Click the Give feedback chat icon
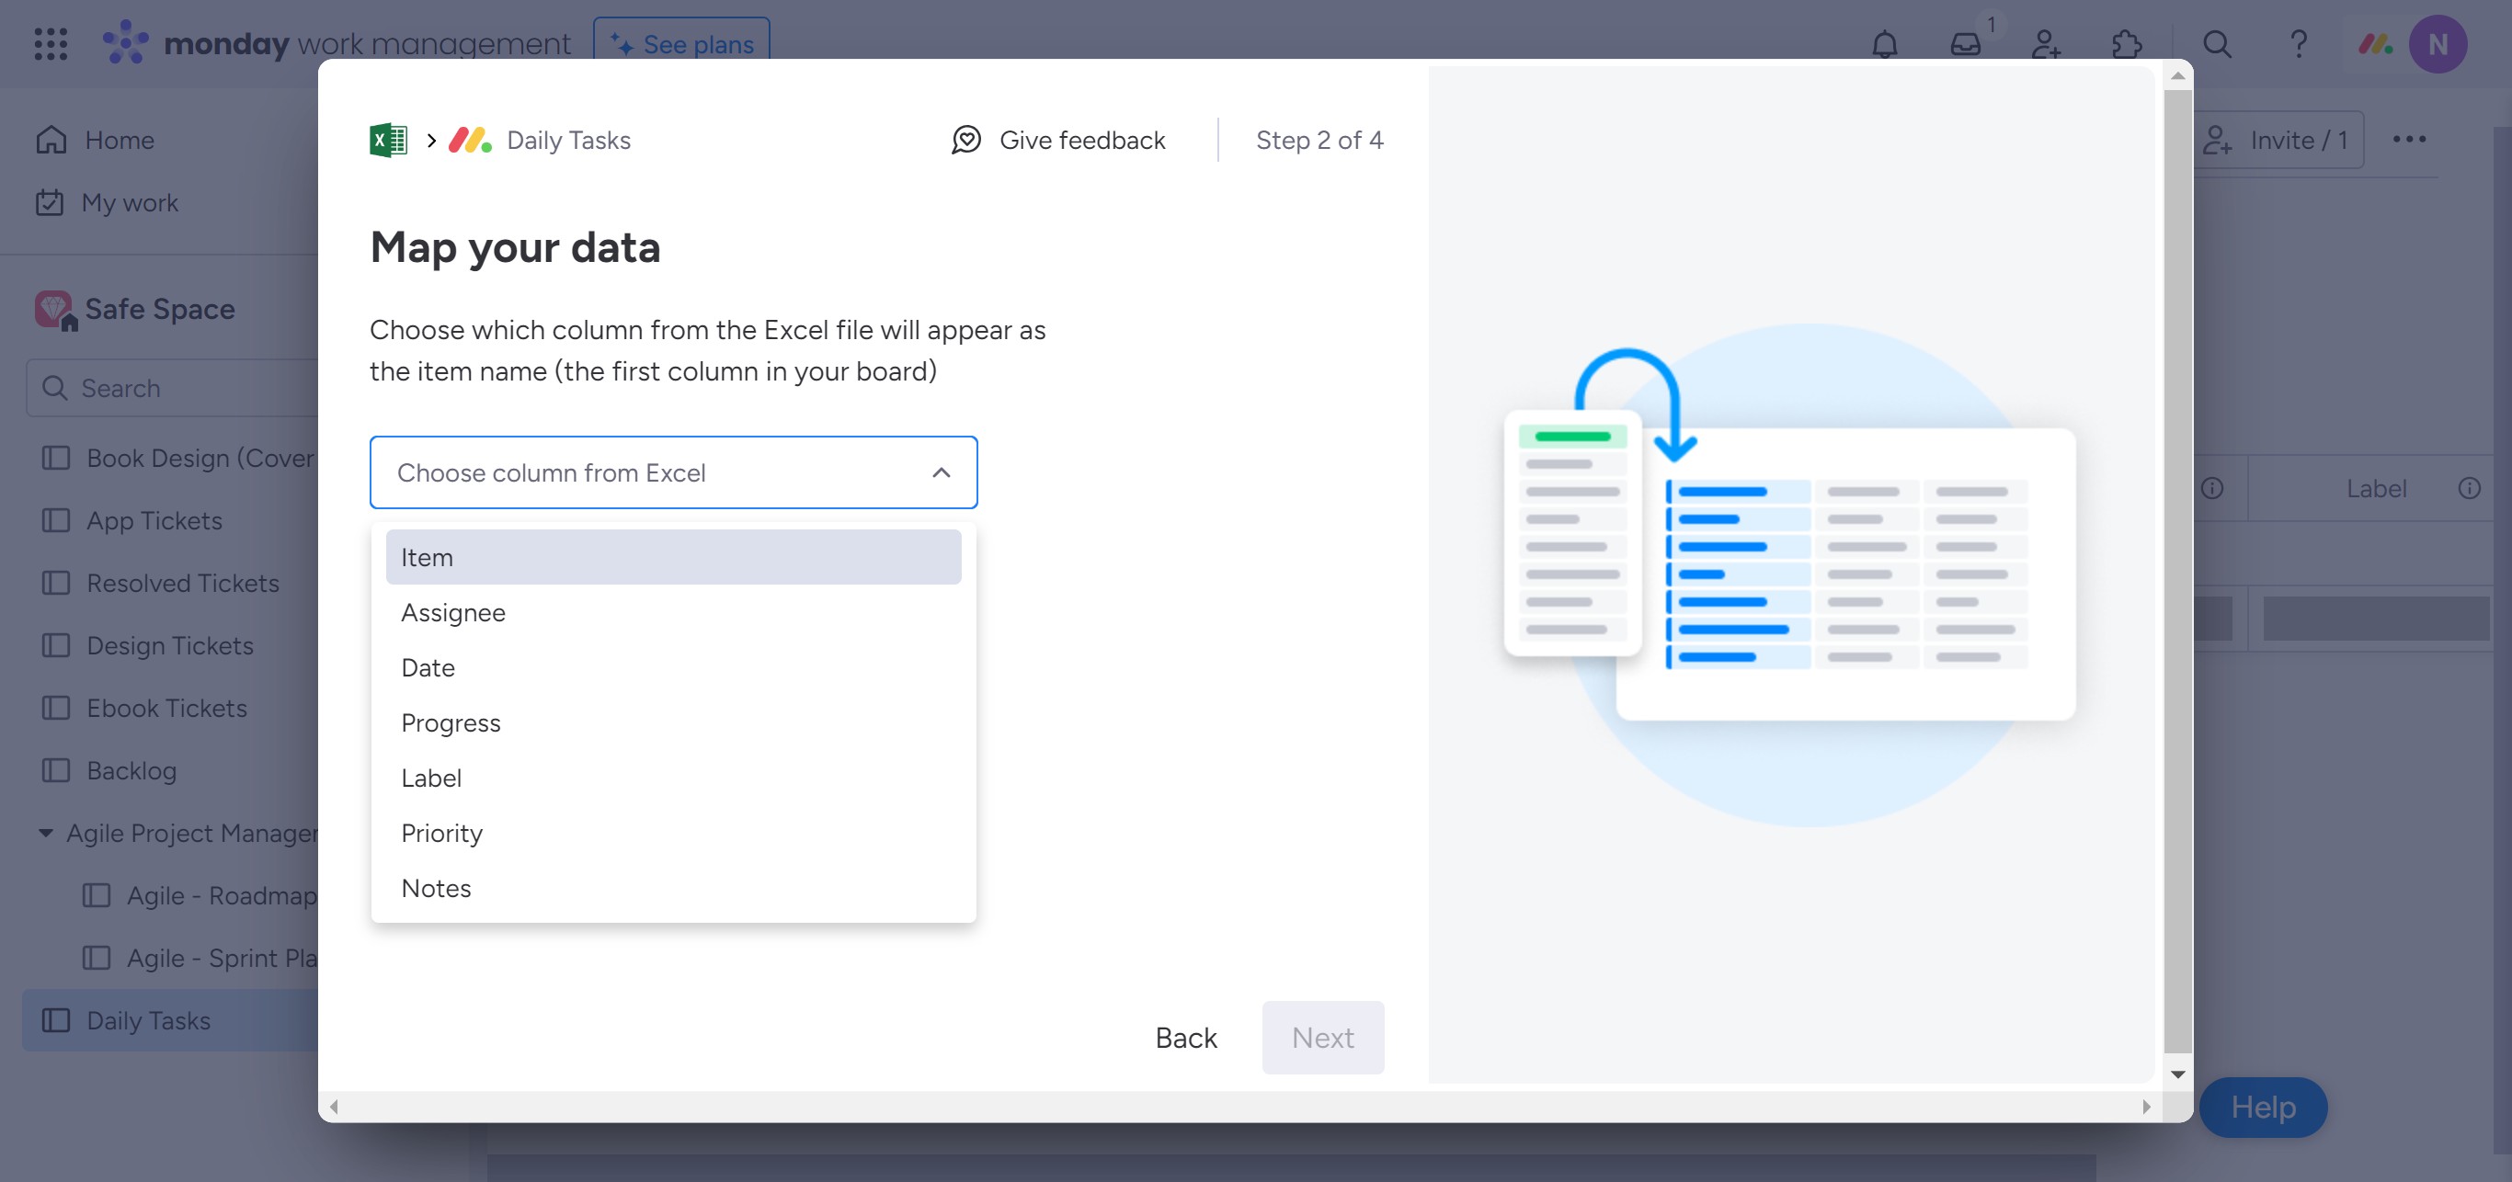Screen dimensions: 2512x1182 coord(965,141)
